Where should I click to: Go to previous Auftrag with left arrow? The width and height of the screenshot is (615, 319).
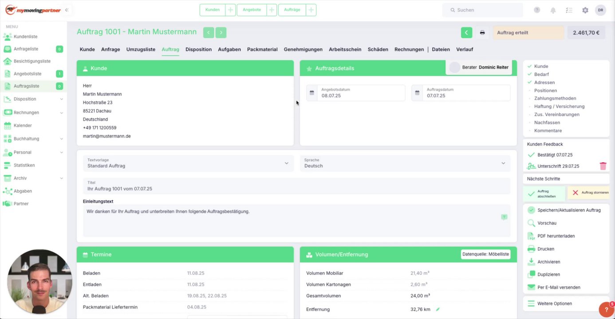(x=209, y=32)
